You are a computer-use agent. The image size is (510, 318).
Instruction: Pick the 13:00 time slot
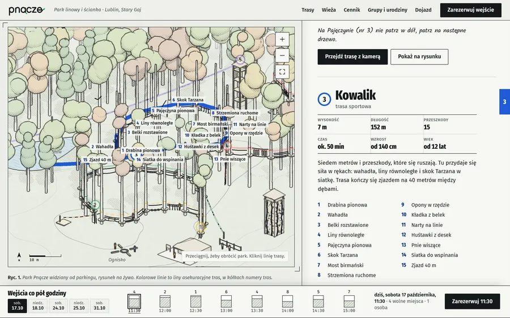tap(226, 302)
